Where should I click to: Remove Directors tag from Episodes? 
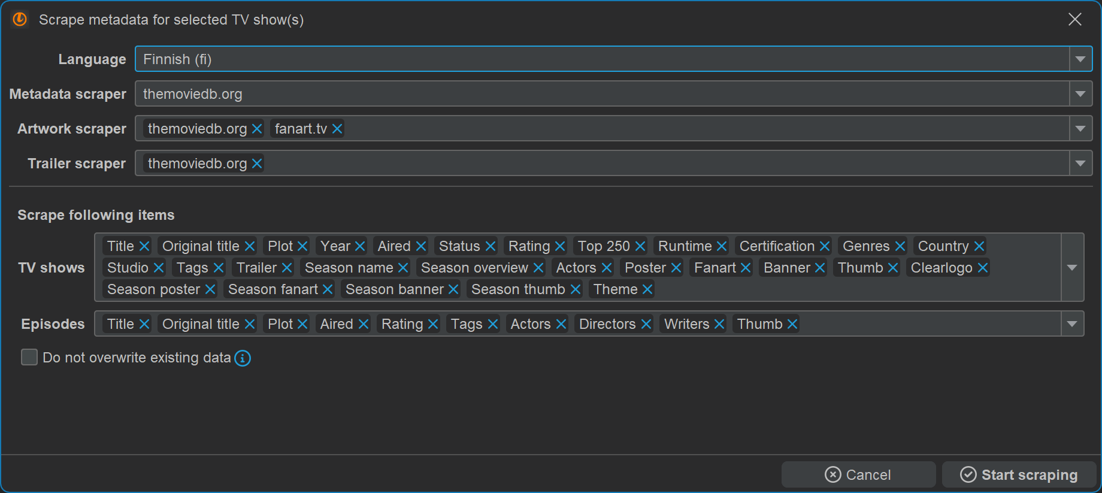pyautogui.click(x=646, y=324)
